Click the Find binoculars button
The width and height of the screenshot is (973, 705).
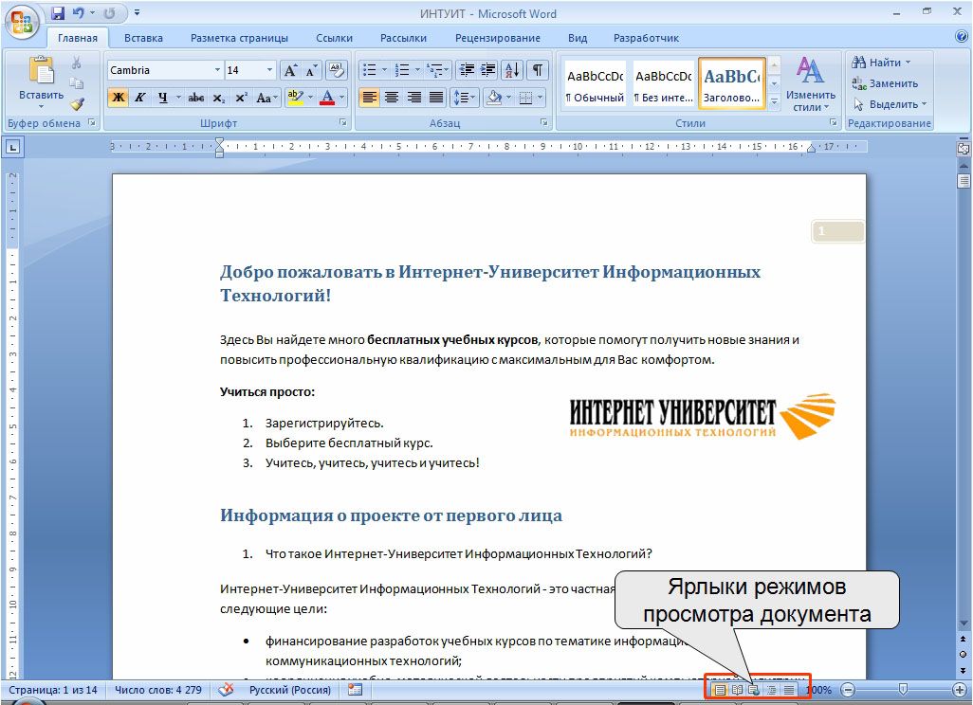(882, 62)
